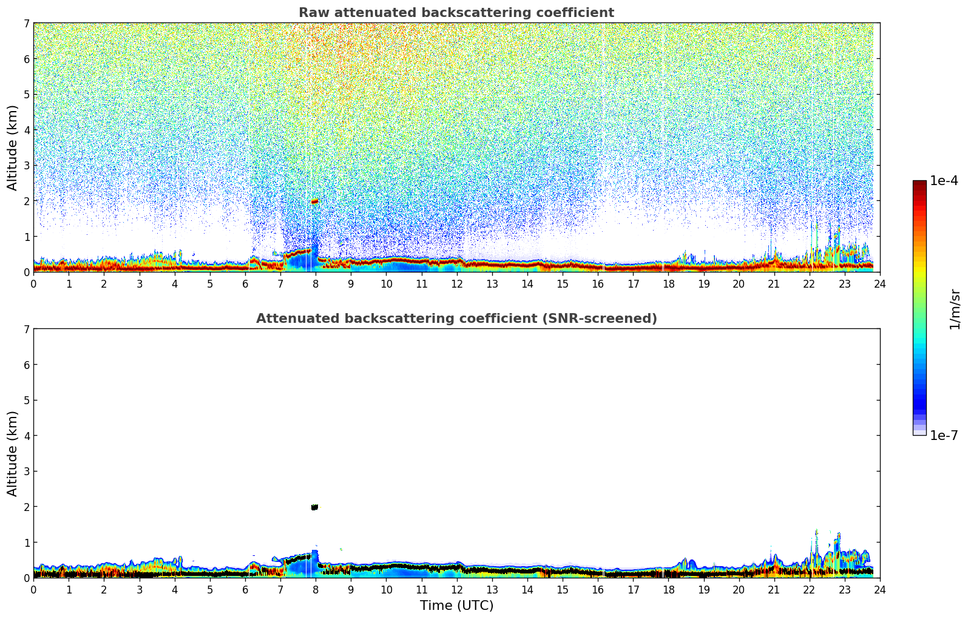
Task: Click the "Attenuated backscattering coefficient (SNR-screened)" title
Action: pos(456,319)
